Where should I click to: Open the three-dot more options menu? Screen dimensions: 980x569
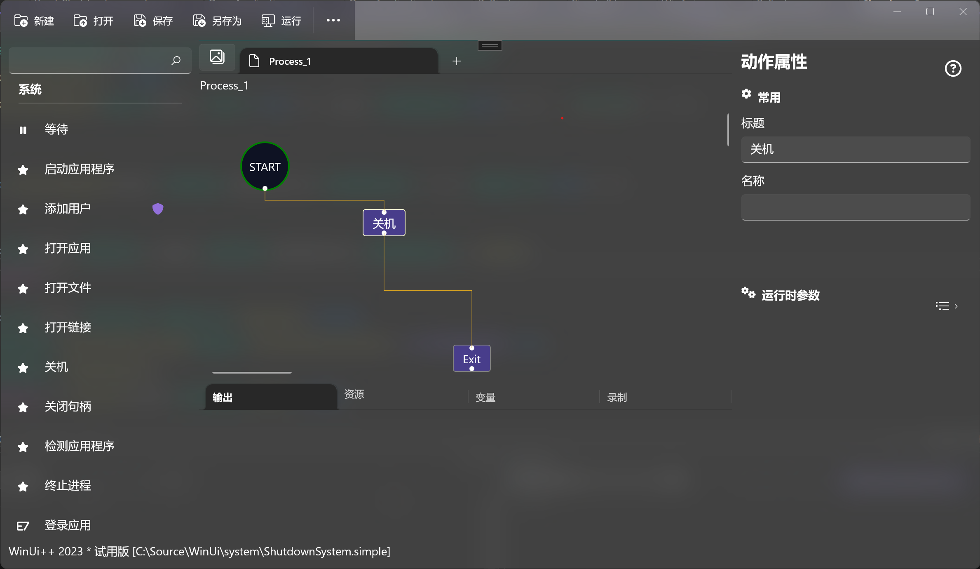(333, 20)
